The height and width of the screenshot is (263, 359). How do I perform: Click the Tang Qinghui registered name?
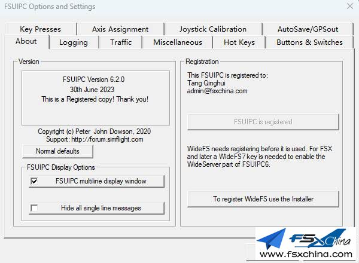[206, 83]
